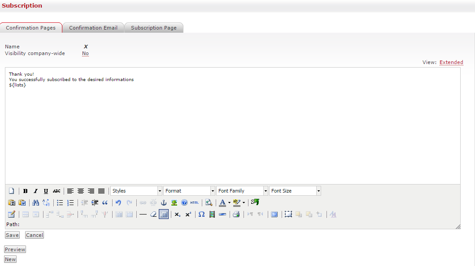Image resolution: width=475 pixels, height=266 pixels.
Task: Toggle bold formatting
Action: [x=26, y=191]
